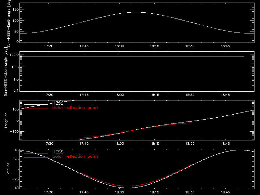260x195 pixels.
Task: Click the 0 tick label on Longitude axis
Action: tap(18, 120)
